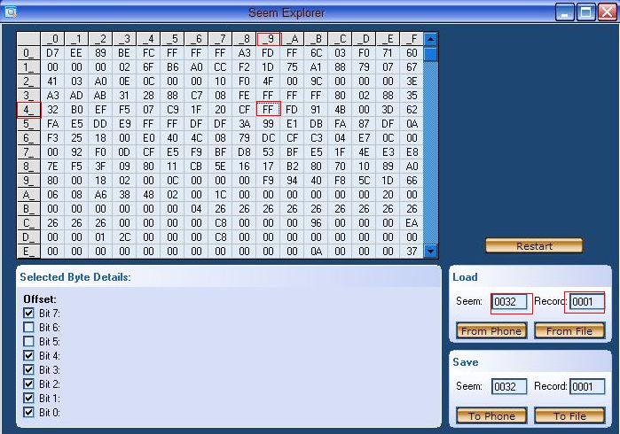620x434 pixels.
Task: Click the hex grid scroll up arrow
Action: pos(430,39)
